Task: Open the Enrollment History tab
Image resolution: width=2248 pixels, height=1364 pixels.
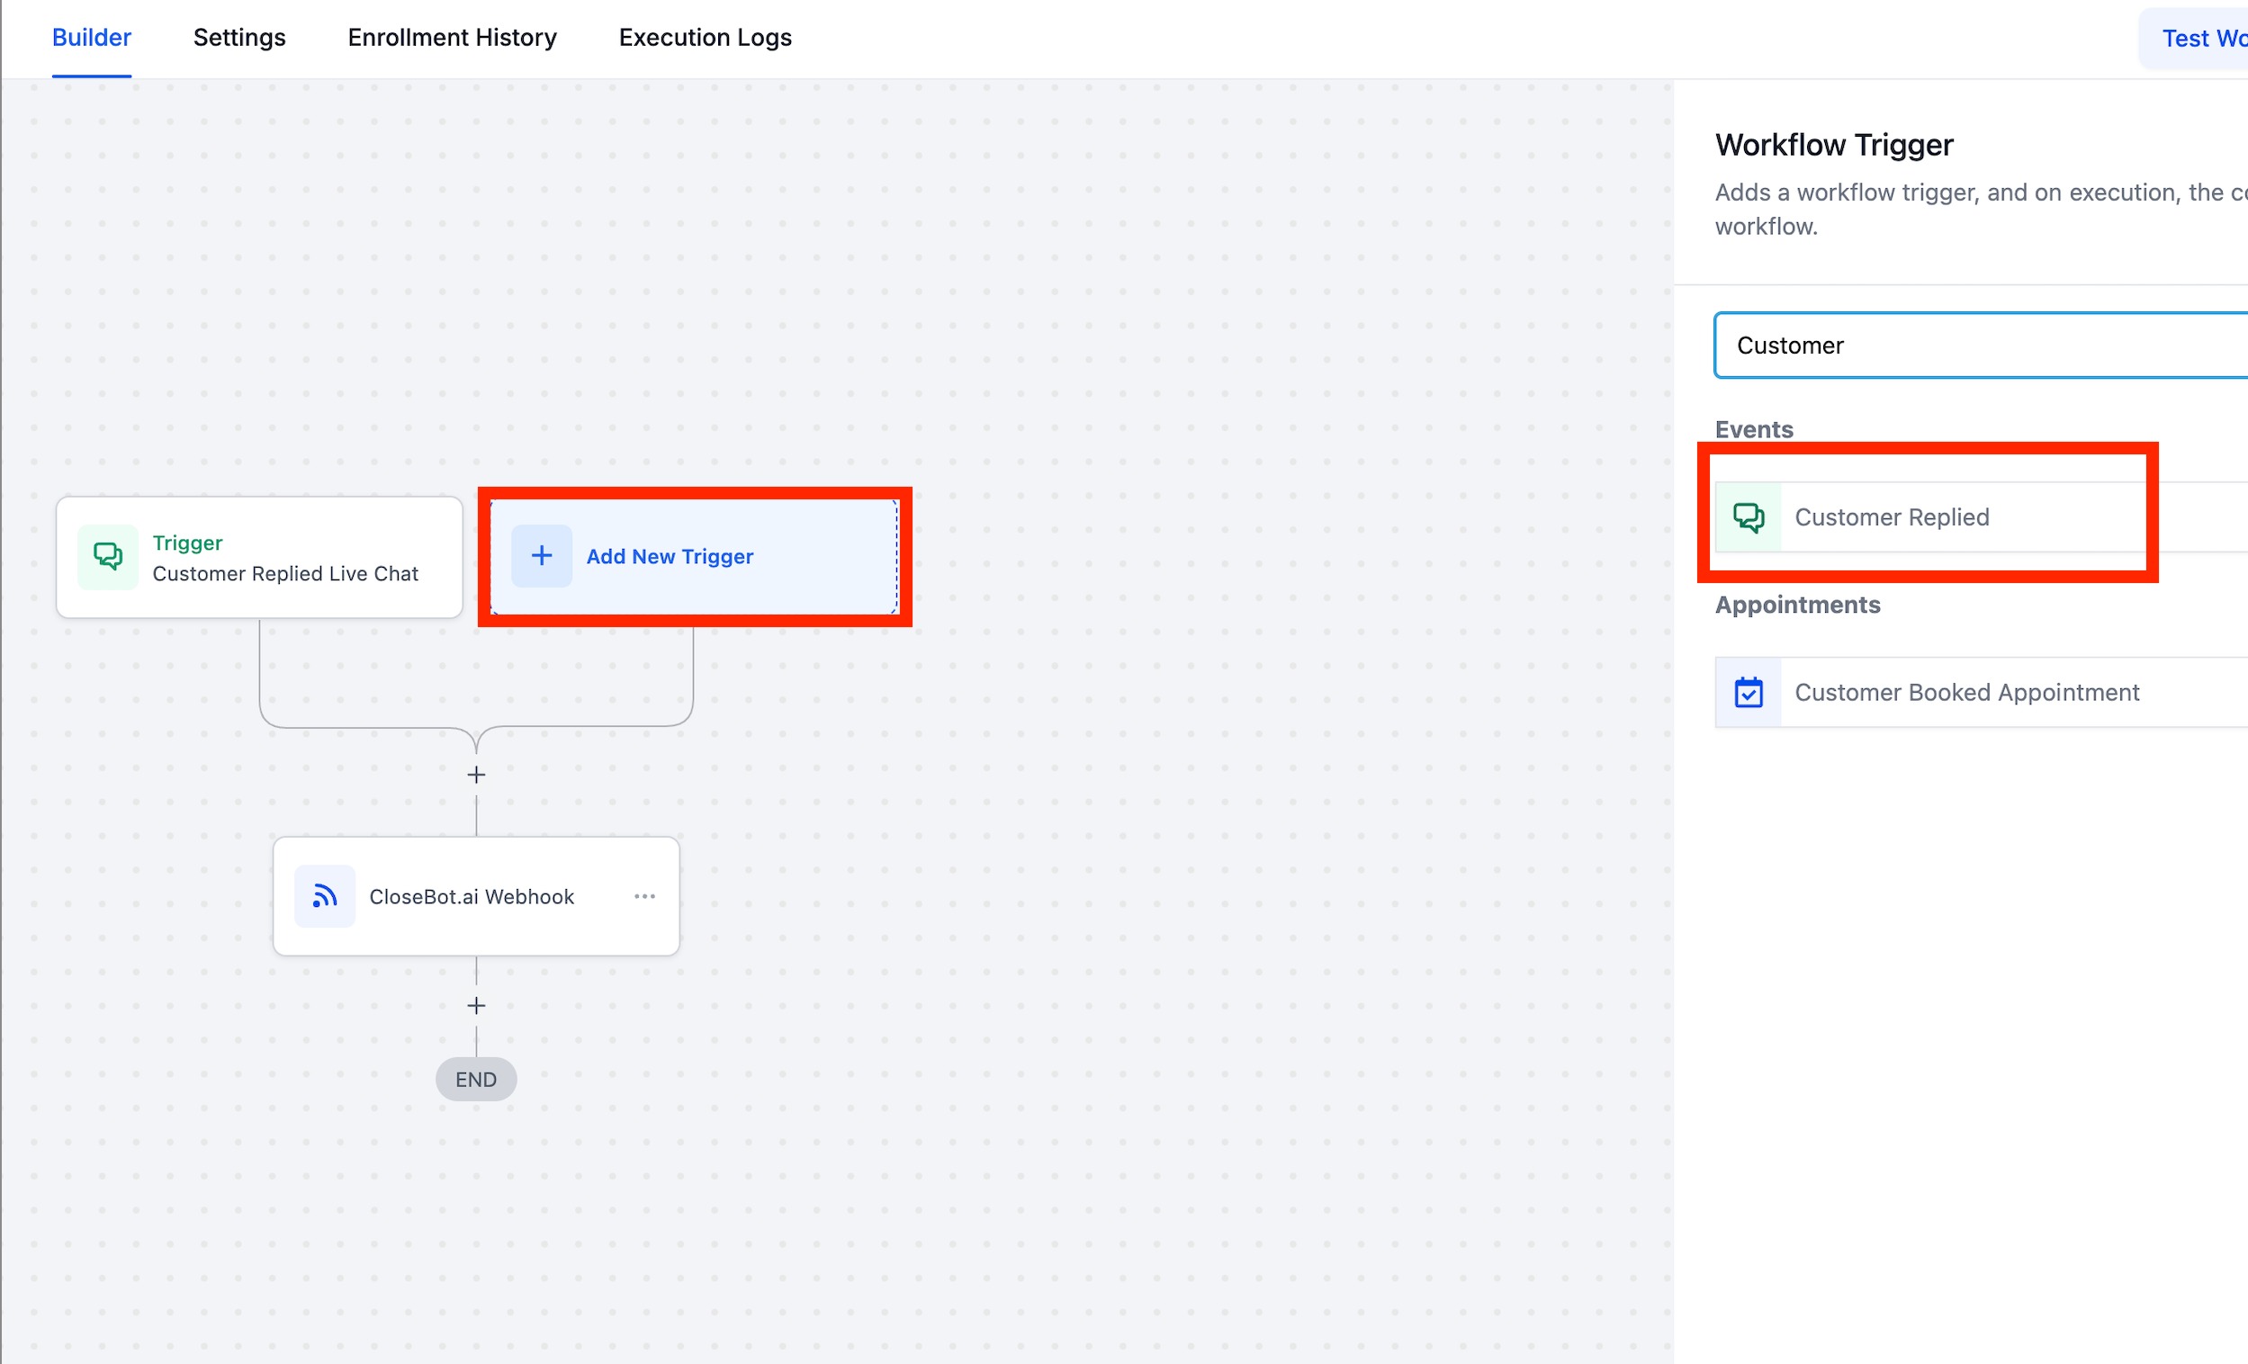Action: pyautogui.click(x=452, y=38)
